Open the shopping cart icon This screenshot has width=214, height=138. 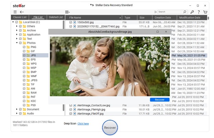tap(205, 12)
